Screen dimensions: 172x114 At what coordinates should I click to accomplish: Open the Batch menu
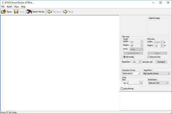click(x=9, y=7)
